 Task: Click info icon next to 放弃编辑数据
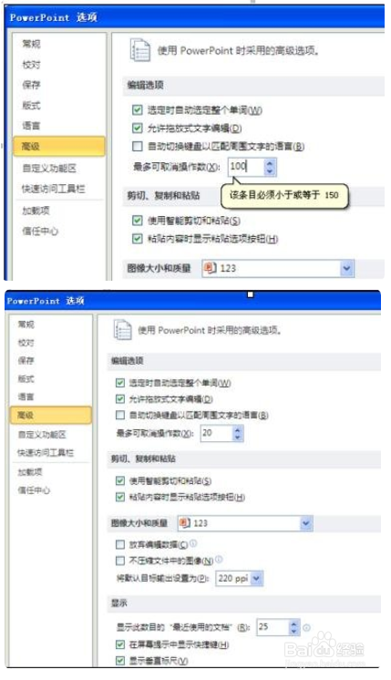click(x=193, y=543)
